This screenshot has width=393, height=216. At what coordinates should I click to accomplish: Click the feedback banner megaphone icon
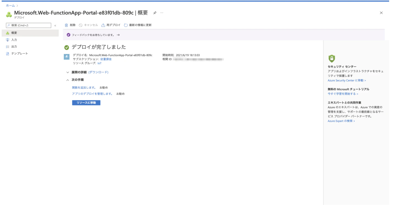68,35
